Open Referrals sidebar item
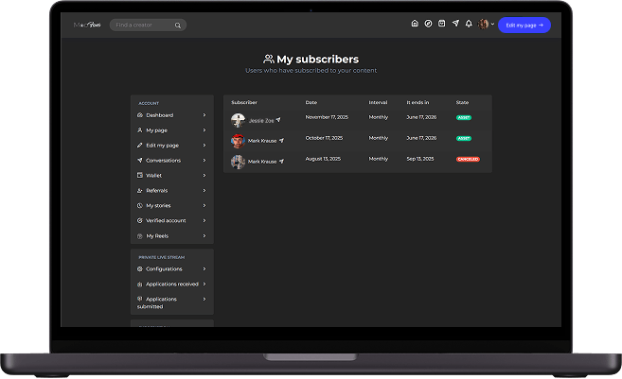The image size is (622, 379). pos(171,191)
